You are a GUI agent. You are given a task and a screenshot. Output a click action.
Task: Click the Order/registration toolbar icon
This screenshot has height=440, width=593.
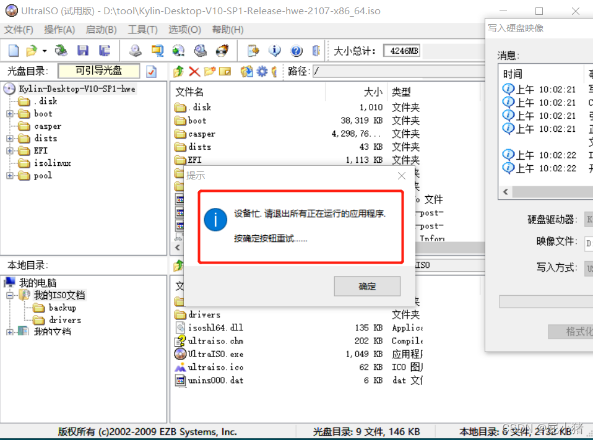click(x=253, y=51)
